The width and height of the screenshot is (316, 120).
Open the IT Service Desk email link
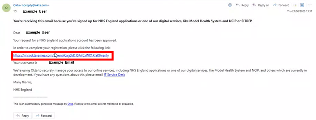pyautogui.click(x=114, y=75)
